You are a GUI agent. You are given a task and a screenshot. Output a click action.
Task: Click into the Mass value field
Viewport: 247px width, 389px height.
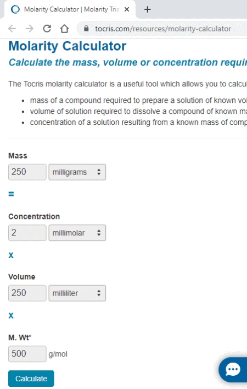pos(27,172)
